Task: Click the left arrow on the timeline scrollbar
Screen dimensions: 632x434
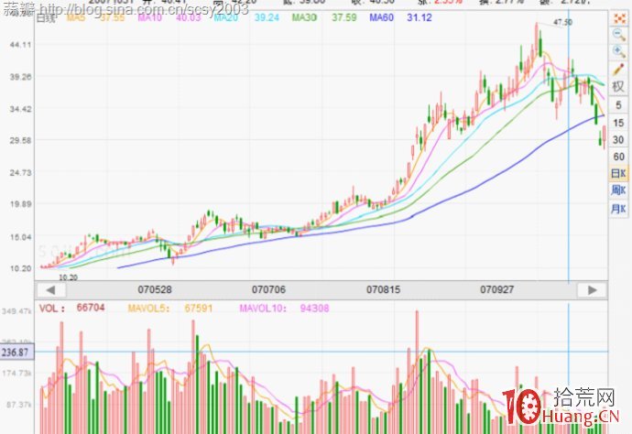Action: pos(51,289)
